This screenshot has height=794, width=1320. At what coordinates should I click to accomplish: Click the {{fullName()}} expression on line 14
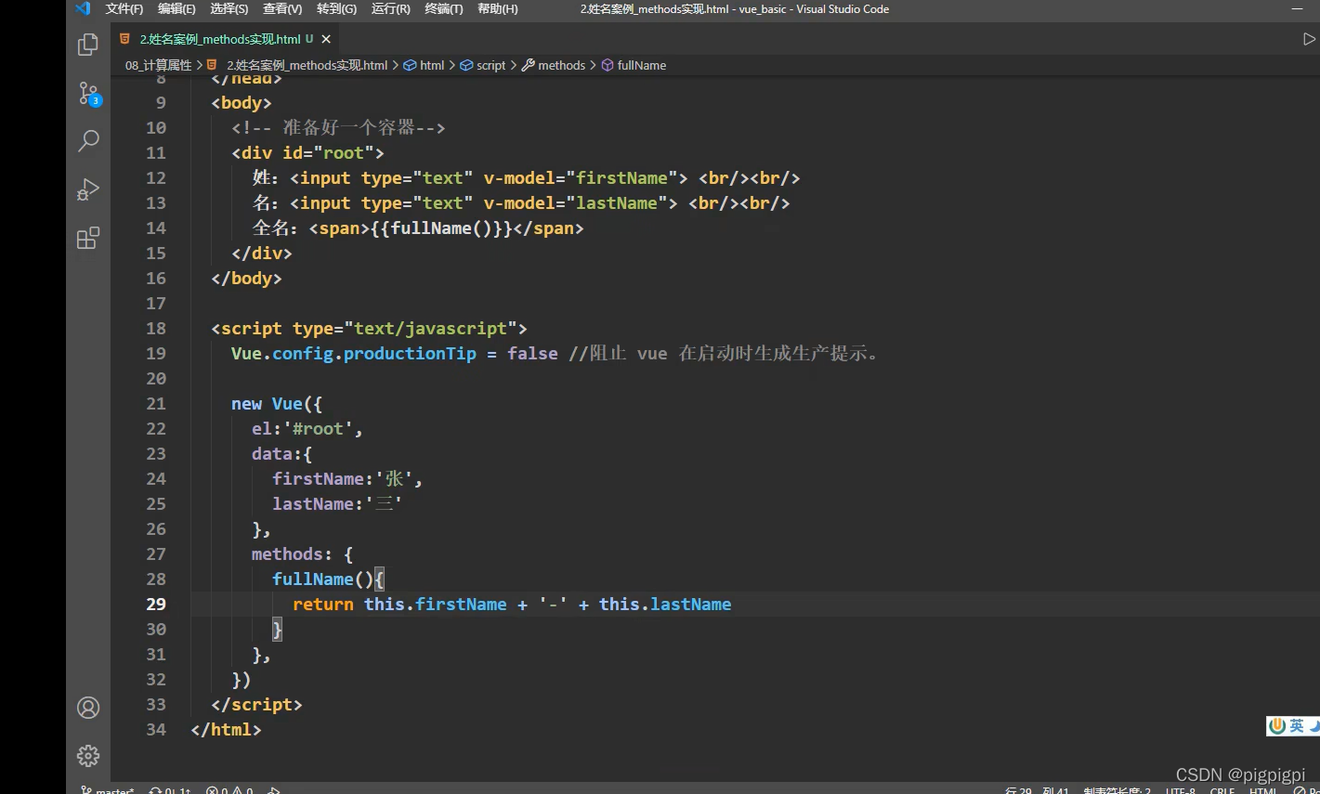441,228
